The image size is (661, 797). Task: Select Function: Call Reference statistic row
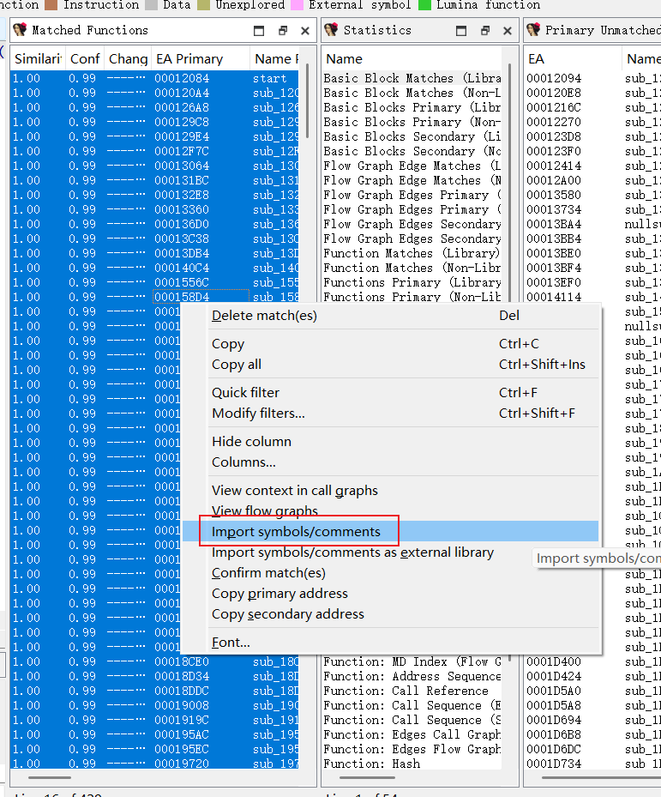[x=412, y=691]
